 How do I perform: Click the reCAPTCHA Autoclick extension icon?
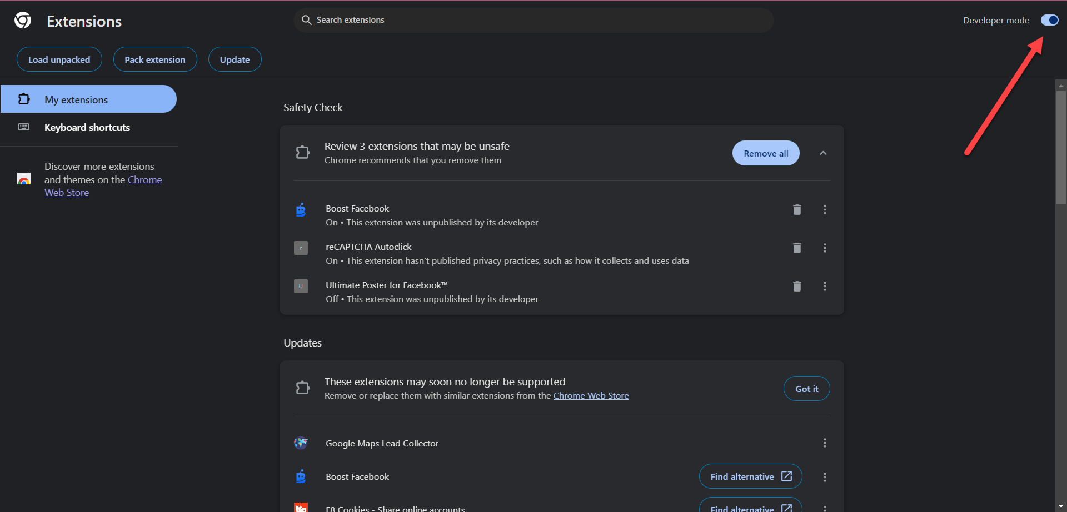click(301, 248)
